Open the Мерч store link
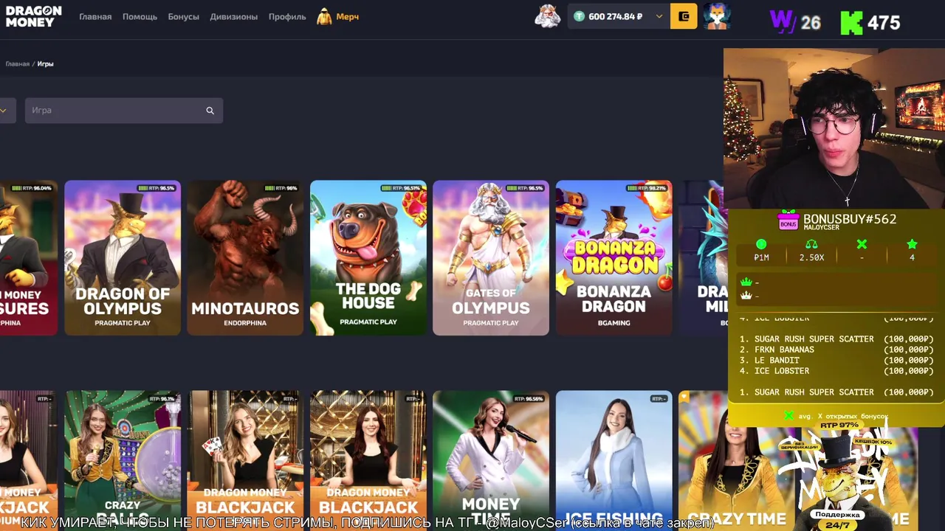This screenshot has width=945, height=531. 347,16
